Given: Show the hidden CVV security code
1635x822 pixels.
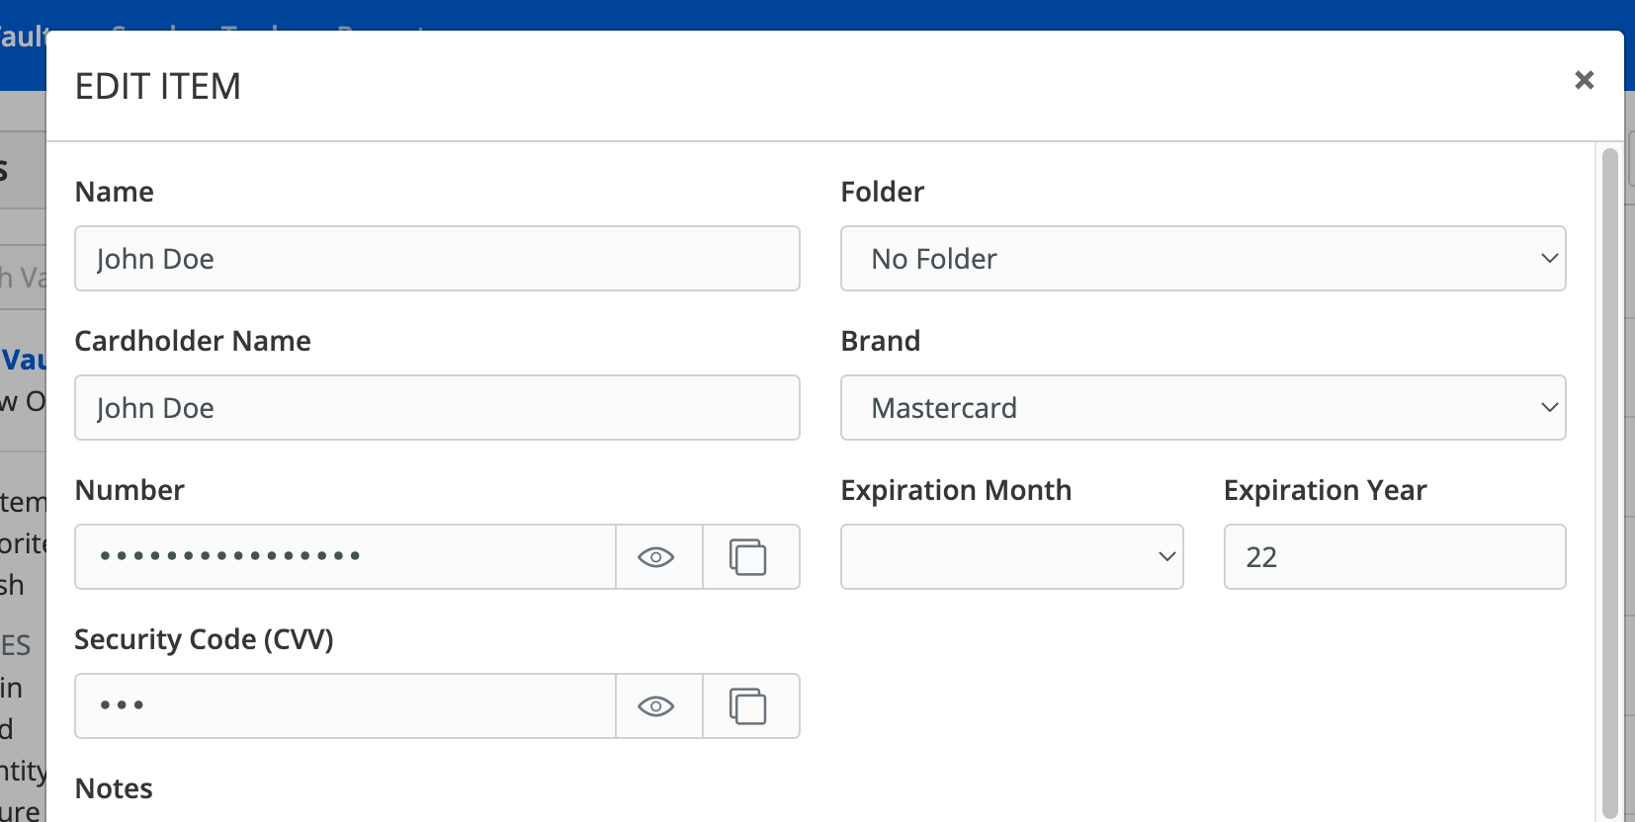Looking at the screenshot, I should (657, 706).
